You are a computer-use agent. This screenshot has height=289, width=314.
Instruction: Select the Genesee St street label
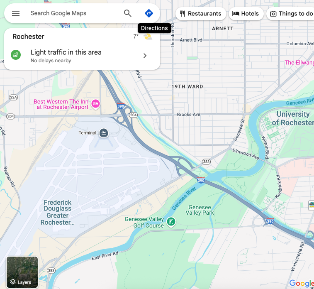(x=239, y=130)
